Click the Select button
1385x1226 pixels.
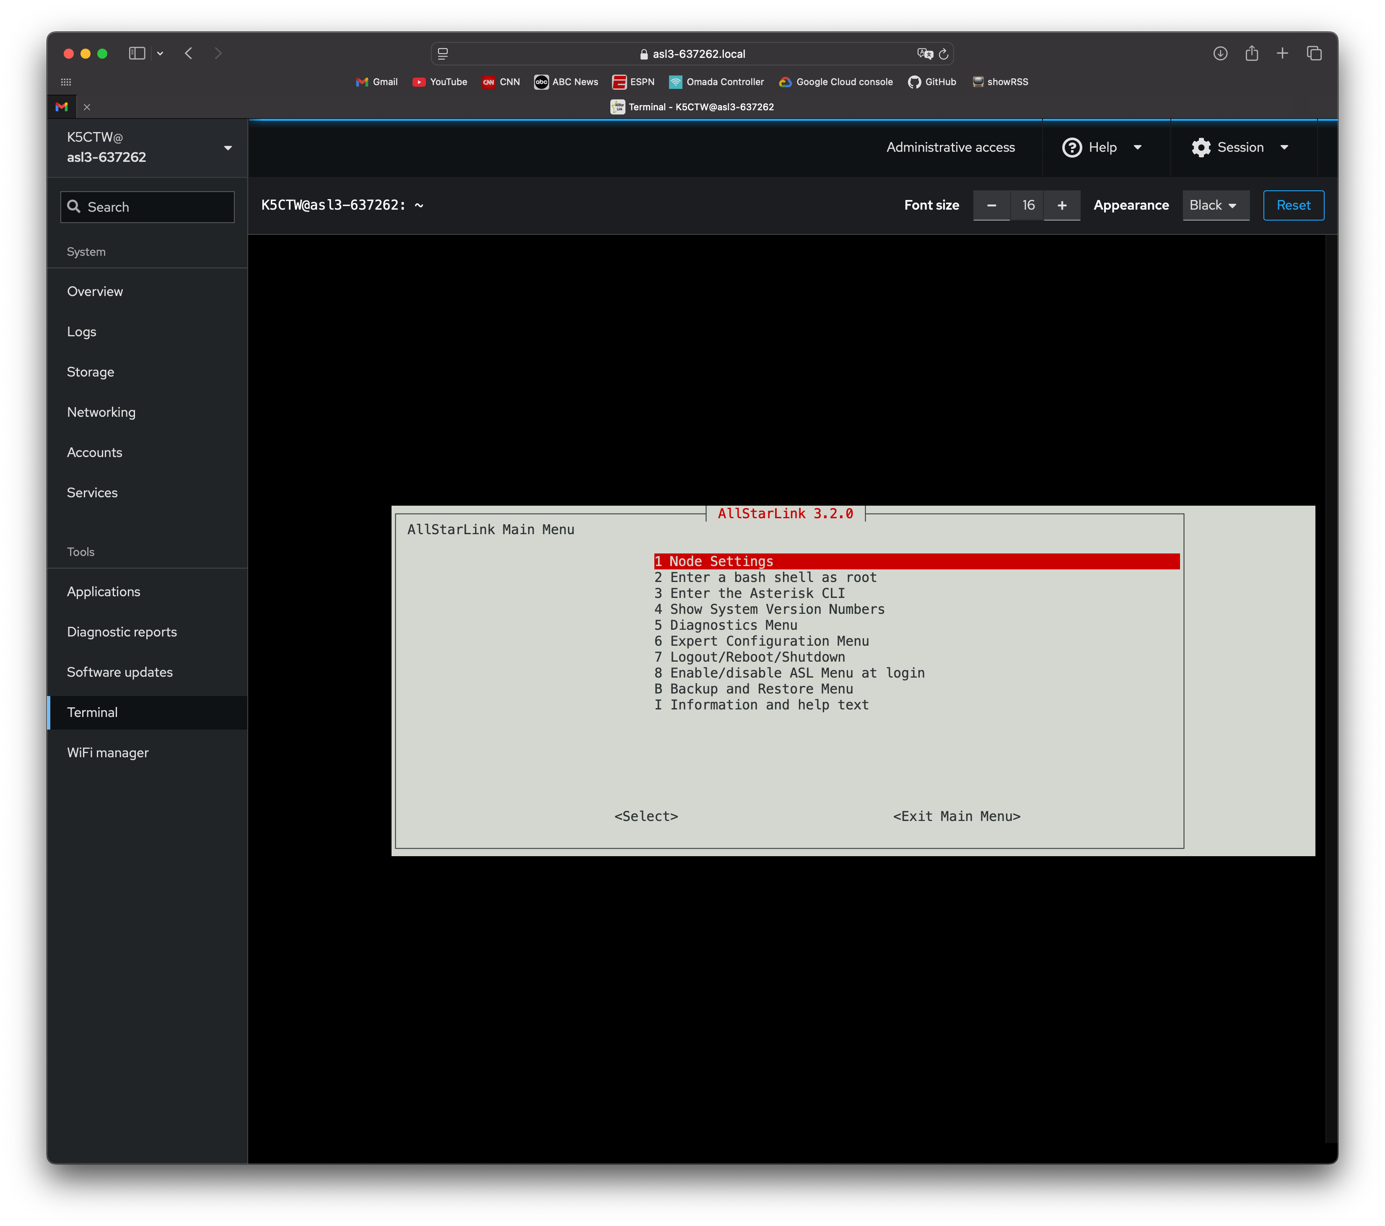(x=646, y=816)
